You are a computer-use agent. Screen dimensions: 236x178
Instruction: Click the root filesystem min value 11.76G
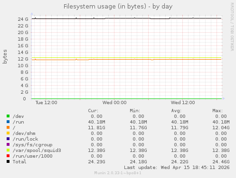pos(138,128)
